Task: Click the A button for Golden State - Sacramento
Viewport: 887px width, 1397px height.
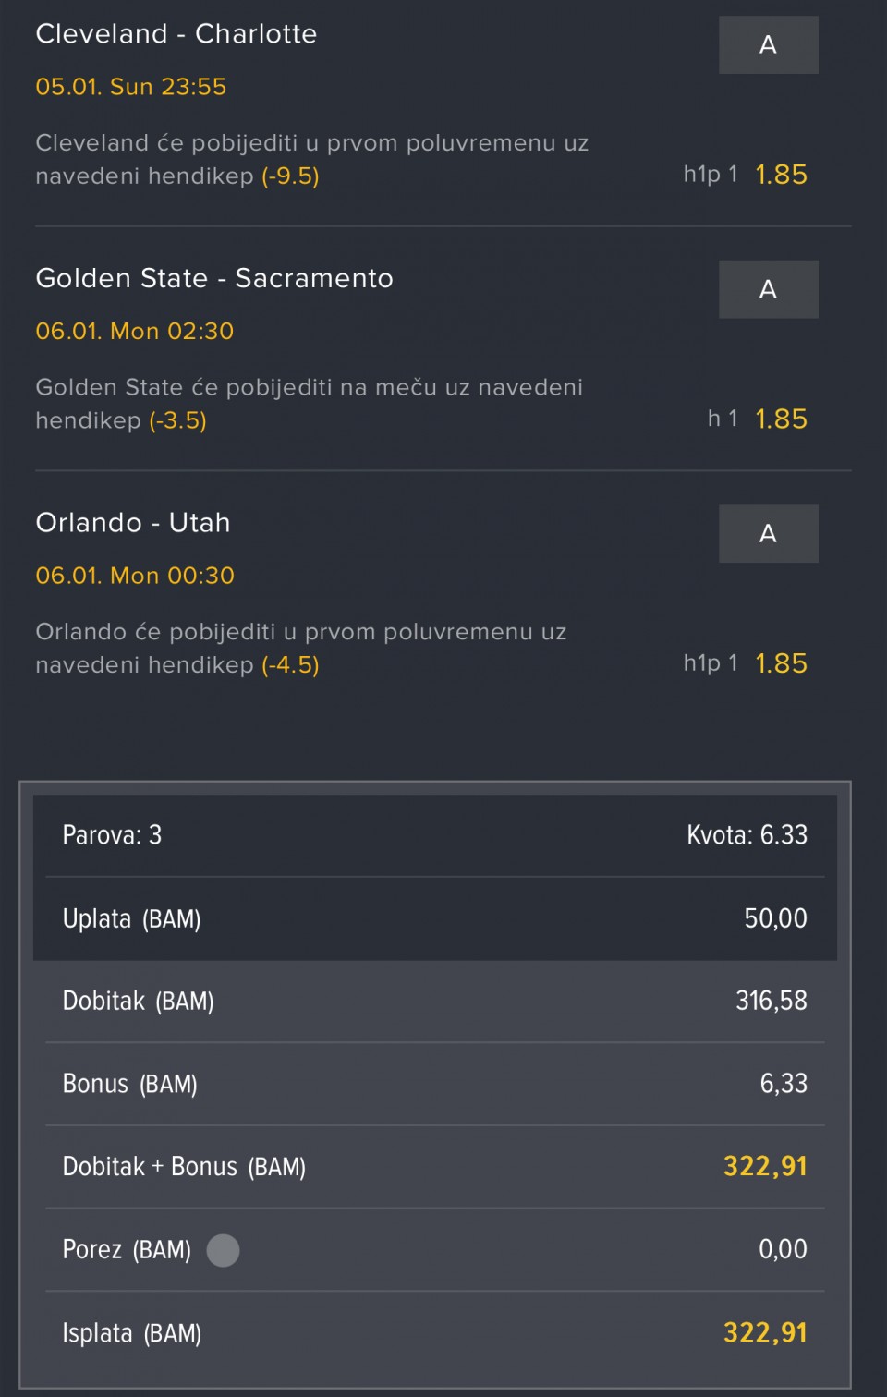Action: pyautogui.click(x=768, y=289)
